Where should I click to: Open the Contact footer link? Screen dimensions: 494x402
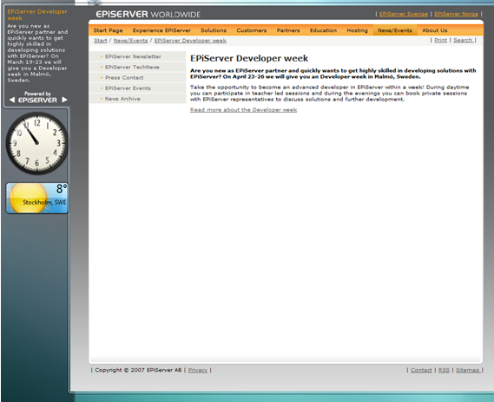(421, 370)
